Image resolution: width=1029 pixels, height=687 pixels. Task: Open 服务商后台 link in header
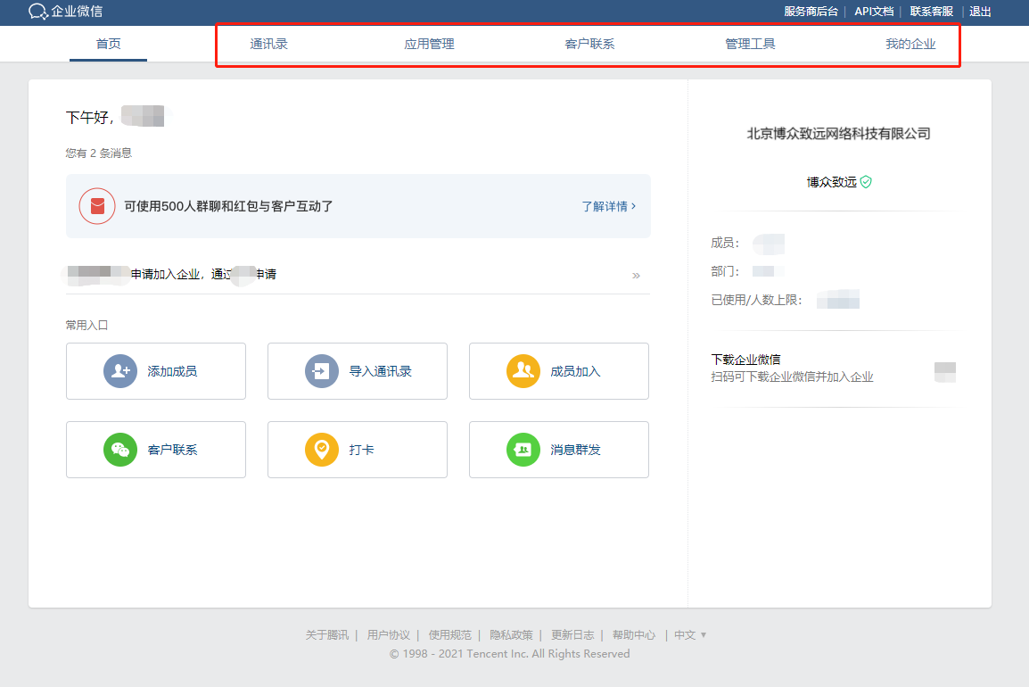point(811,12)
